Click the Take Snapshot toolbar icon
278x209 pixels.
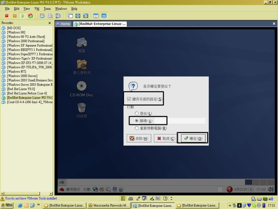42,16
